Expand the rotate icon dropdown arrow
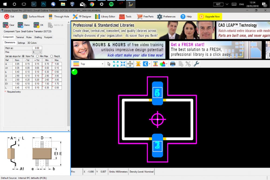This screenshot has height=180, width=270. point(149,64)
